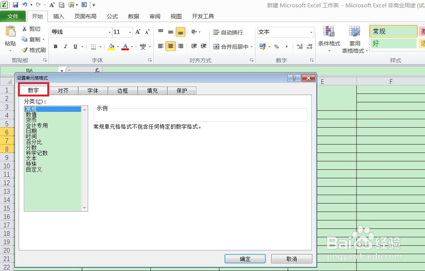Screen dimensions: 425x271
Task: Toggle underline formatting
Action: click(x=75, y=47)
